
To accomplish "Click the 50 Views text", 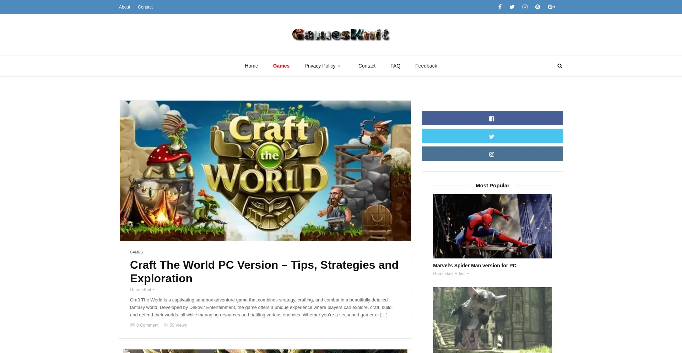I will click(x=178, y=325).
